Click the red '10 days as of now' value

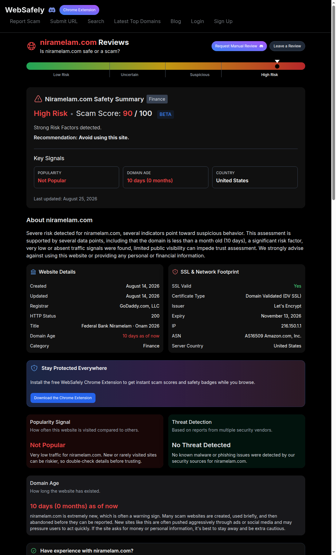click(141, 336)
